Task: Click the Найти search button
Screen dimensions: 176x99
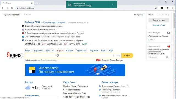Action: [127, 56]
